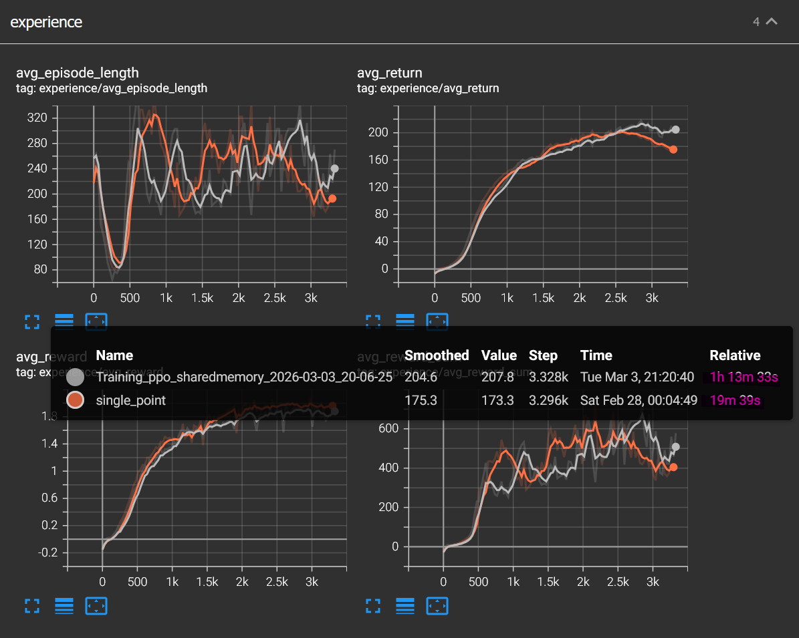
Task: Fit avg_return chart domain to data
Action: tap(437, 321)
